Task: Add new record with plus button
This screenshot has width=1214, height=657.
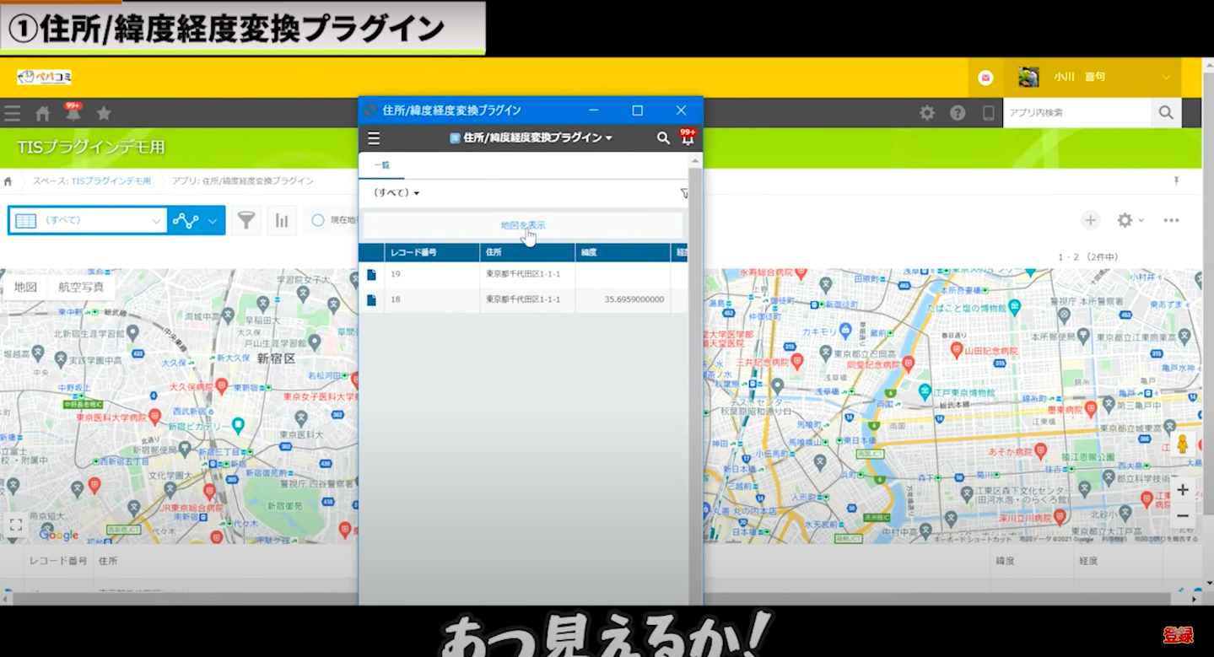Action: point(1090,220)
